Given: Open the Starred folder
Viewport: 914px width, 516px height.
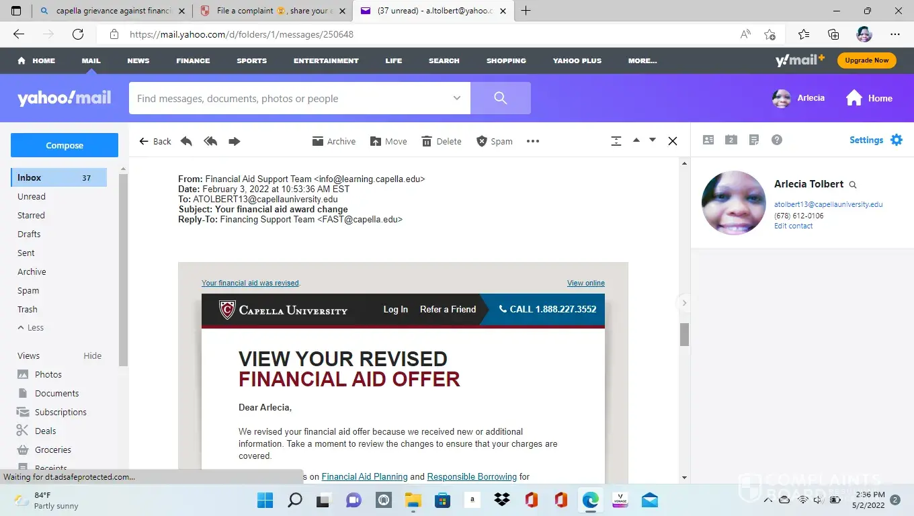Looking at the screenshot, I should [x=31, y=215].
